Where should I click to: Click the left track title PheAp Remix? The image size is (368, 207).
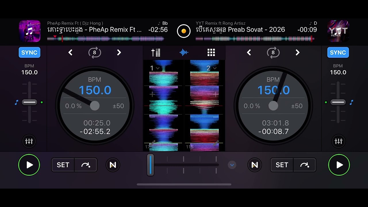pos(94,30)
